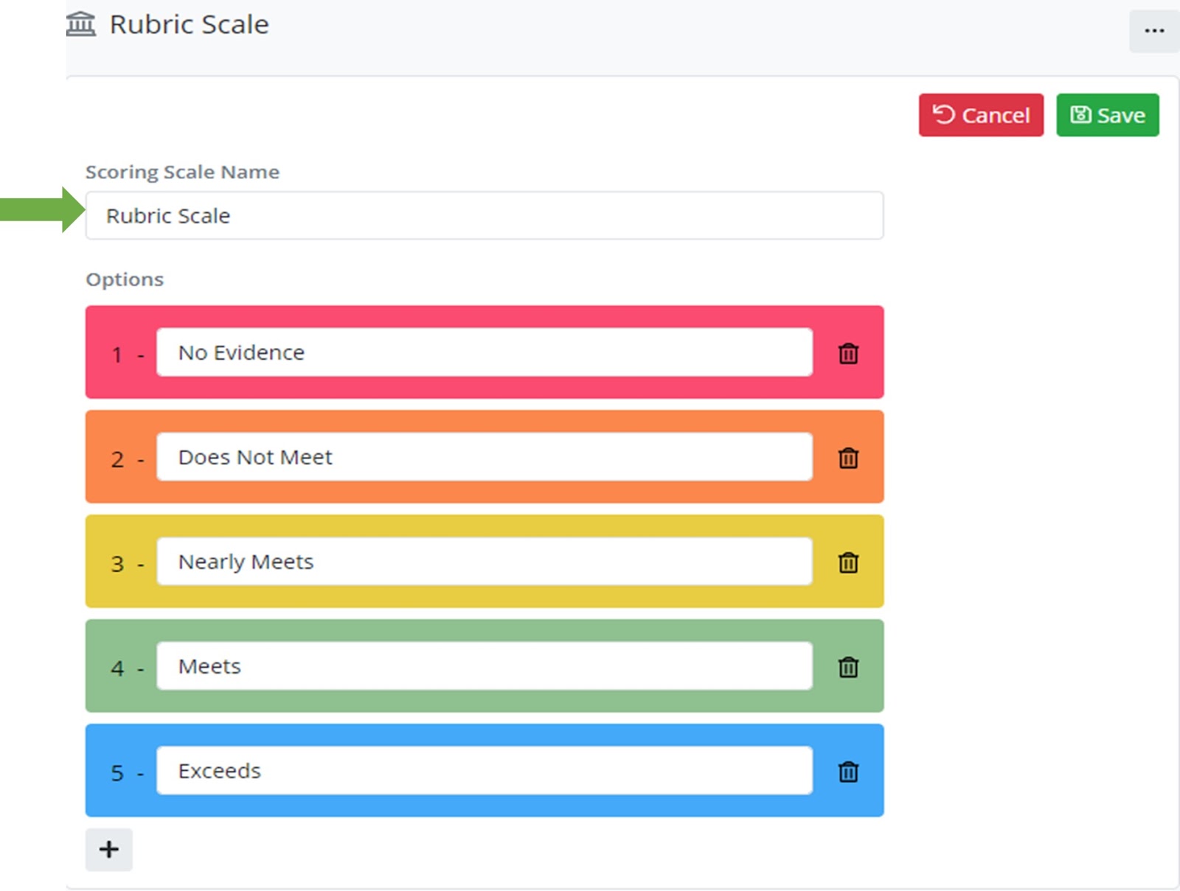Viewport: 1180px width, 891px height.
Task: Remove the Nearly Meets option
Action: (x=848, y=563)
